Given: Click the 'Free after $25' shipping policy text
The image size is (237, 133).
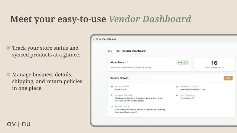Looking at the screenshot, I should tap(187, 98).
